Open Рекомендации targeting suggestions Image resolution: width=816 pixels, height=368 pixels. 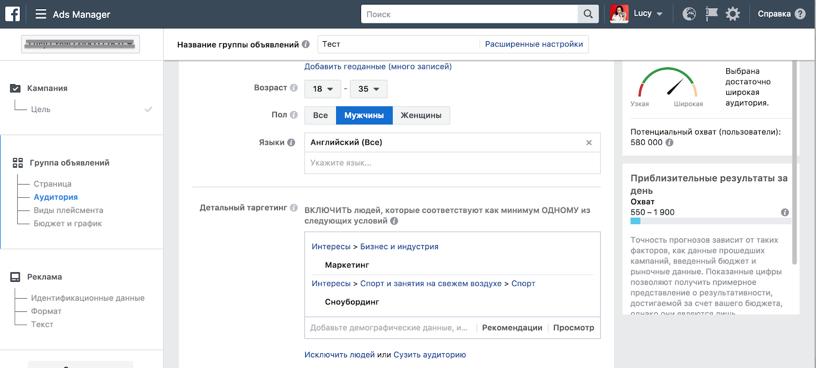[512, 328]
